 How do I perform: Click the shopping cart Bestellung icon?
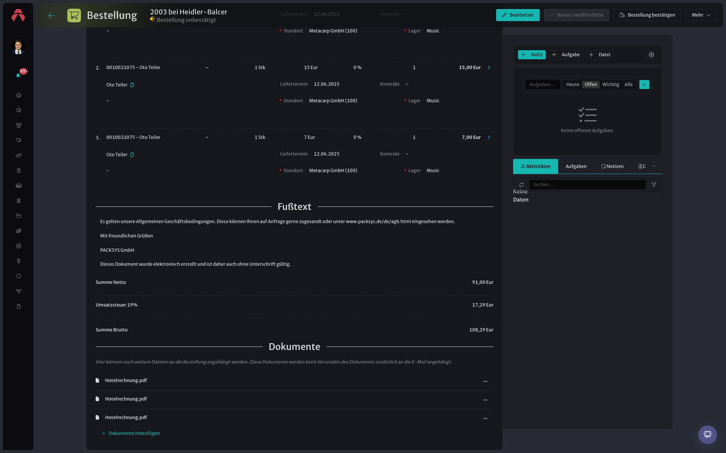coord(74,15)
